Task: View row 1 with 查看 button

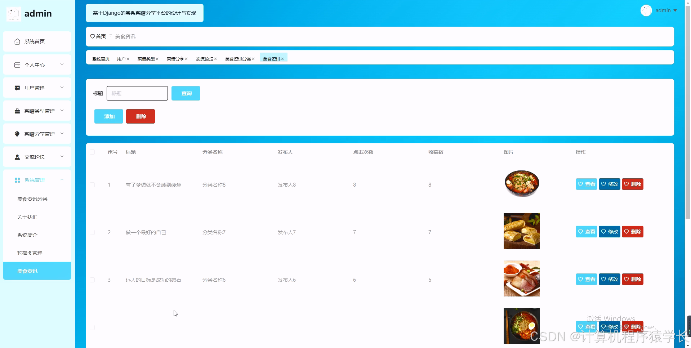Action: pos(586,184)
